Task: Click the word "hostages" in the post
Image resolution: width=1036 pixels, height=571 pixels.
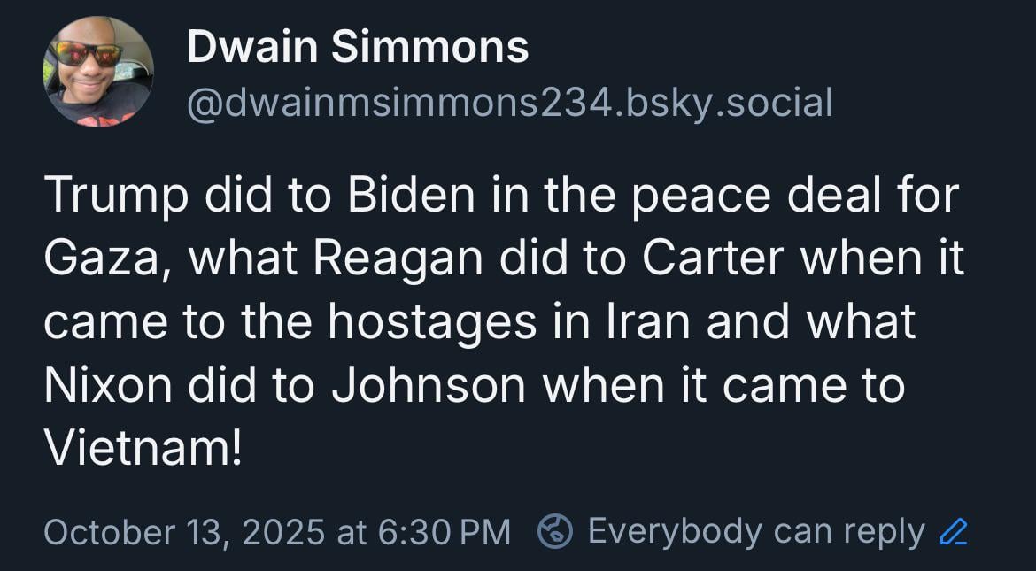Action: (432, 323)
